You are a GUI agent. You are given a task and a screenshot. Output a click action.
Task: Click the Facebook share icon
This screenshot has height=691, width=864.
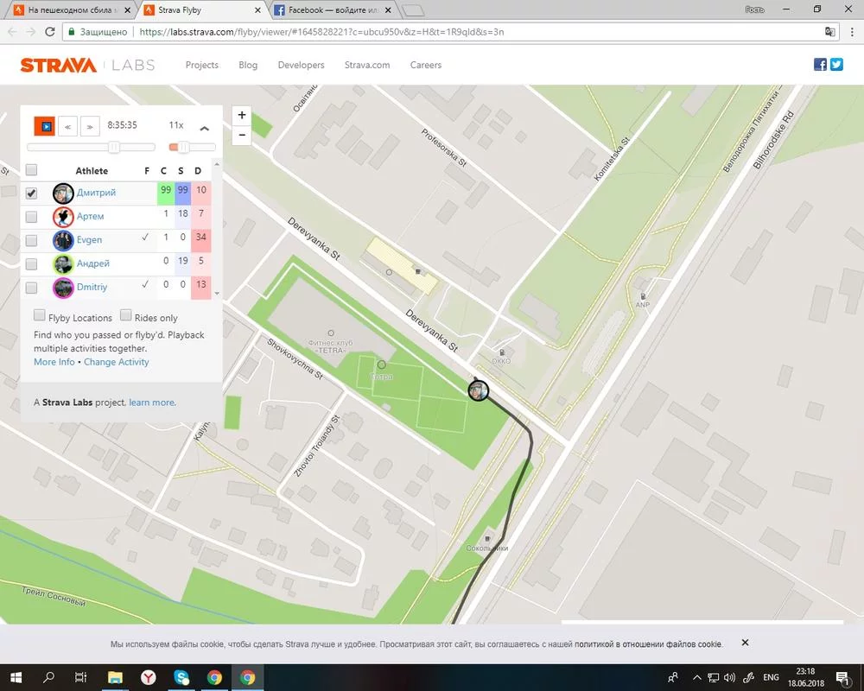point(820,65)
